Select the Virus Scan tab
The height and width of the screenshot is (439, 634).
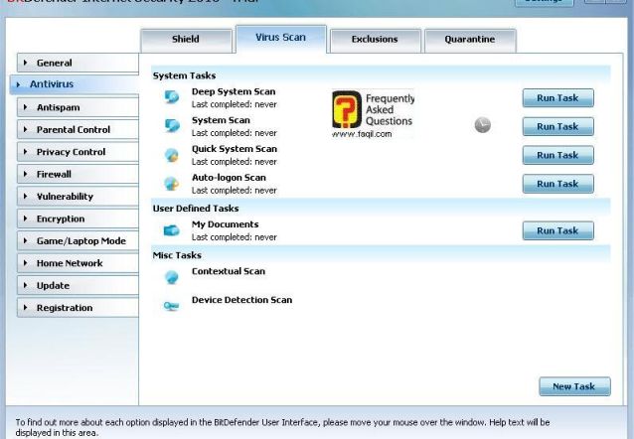(x=281, y=39)
